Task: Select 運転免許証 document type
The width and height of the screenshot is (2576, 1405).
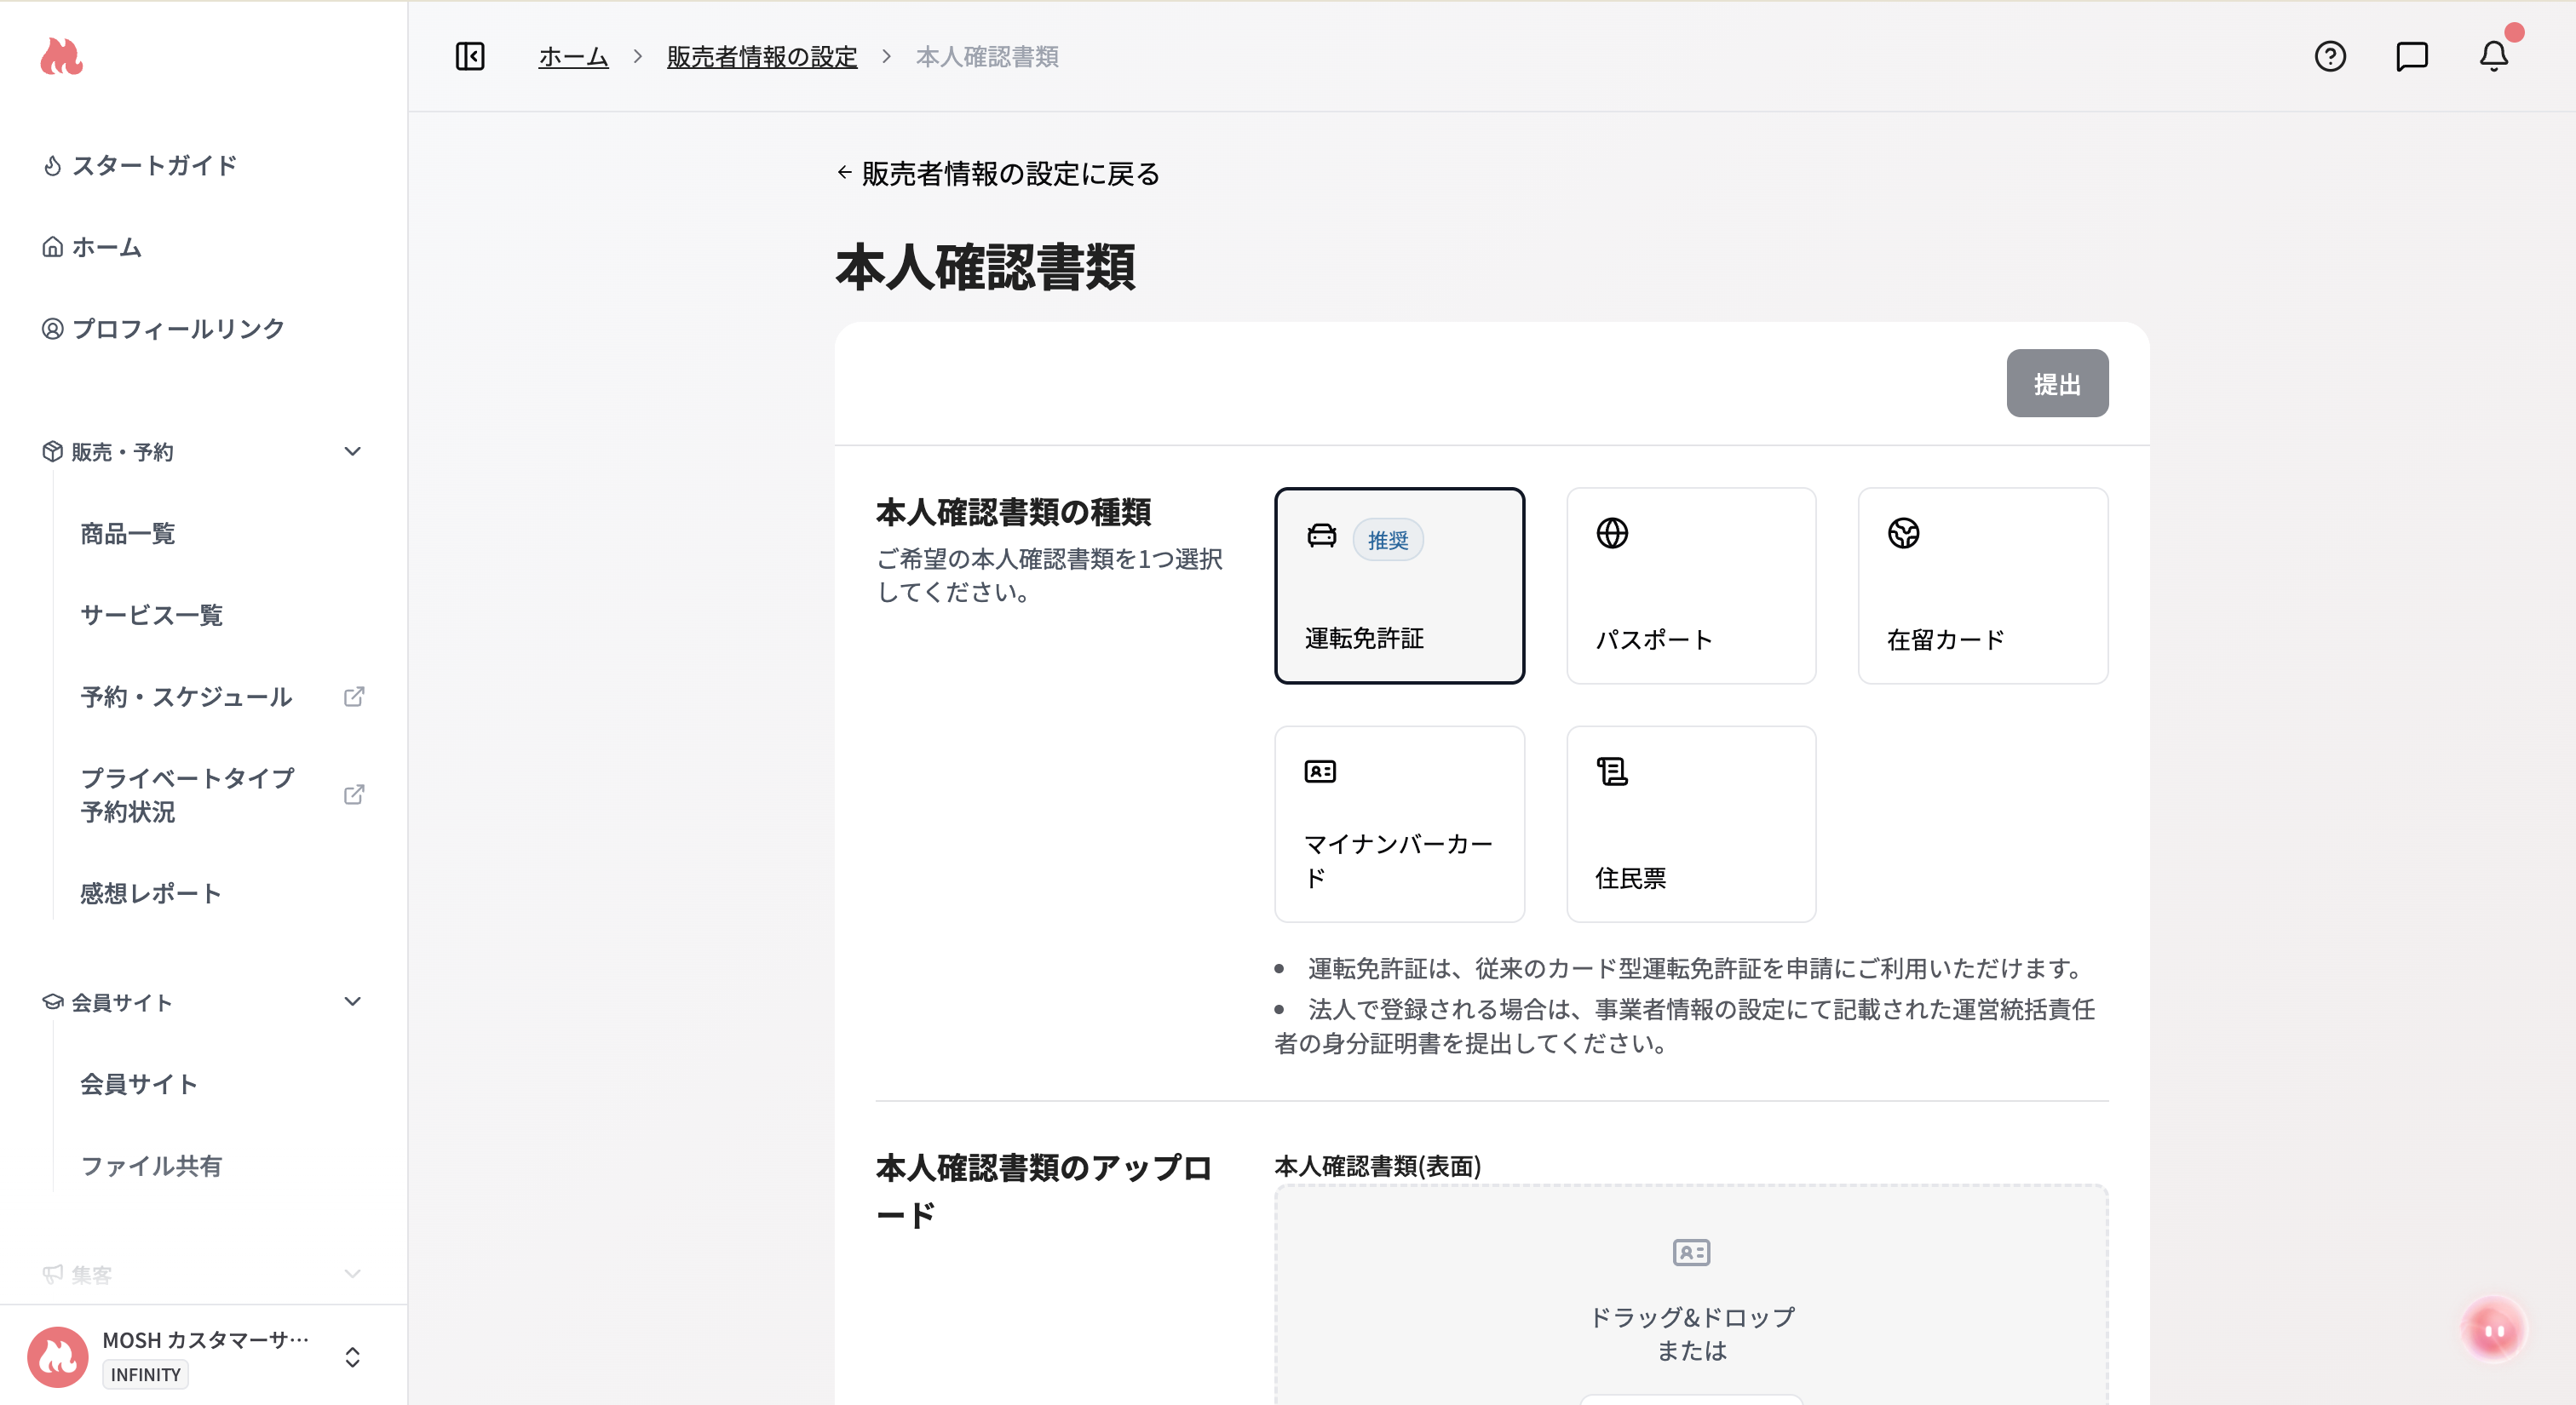Action: 1399,586
